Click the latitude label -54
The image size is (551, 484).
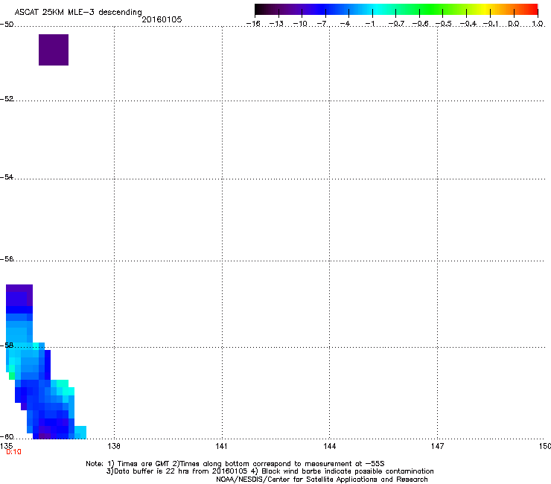[7, 177]
